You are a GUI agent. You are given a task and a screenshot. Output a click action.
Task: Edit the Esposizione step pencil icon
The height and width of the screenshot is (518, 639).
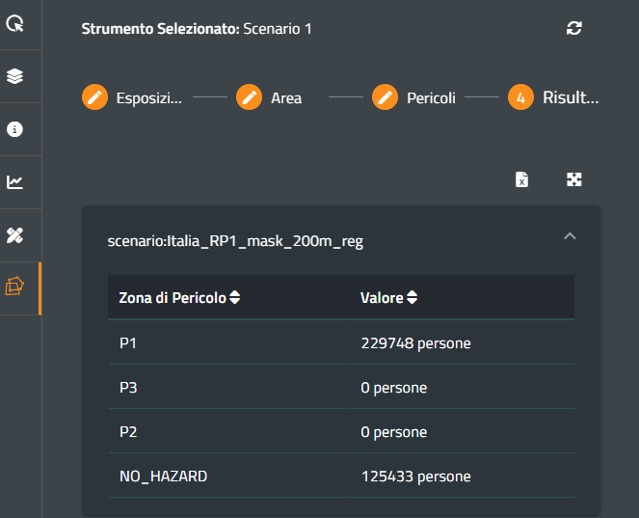[x=94, y=97]
